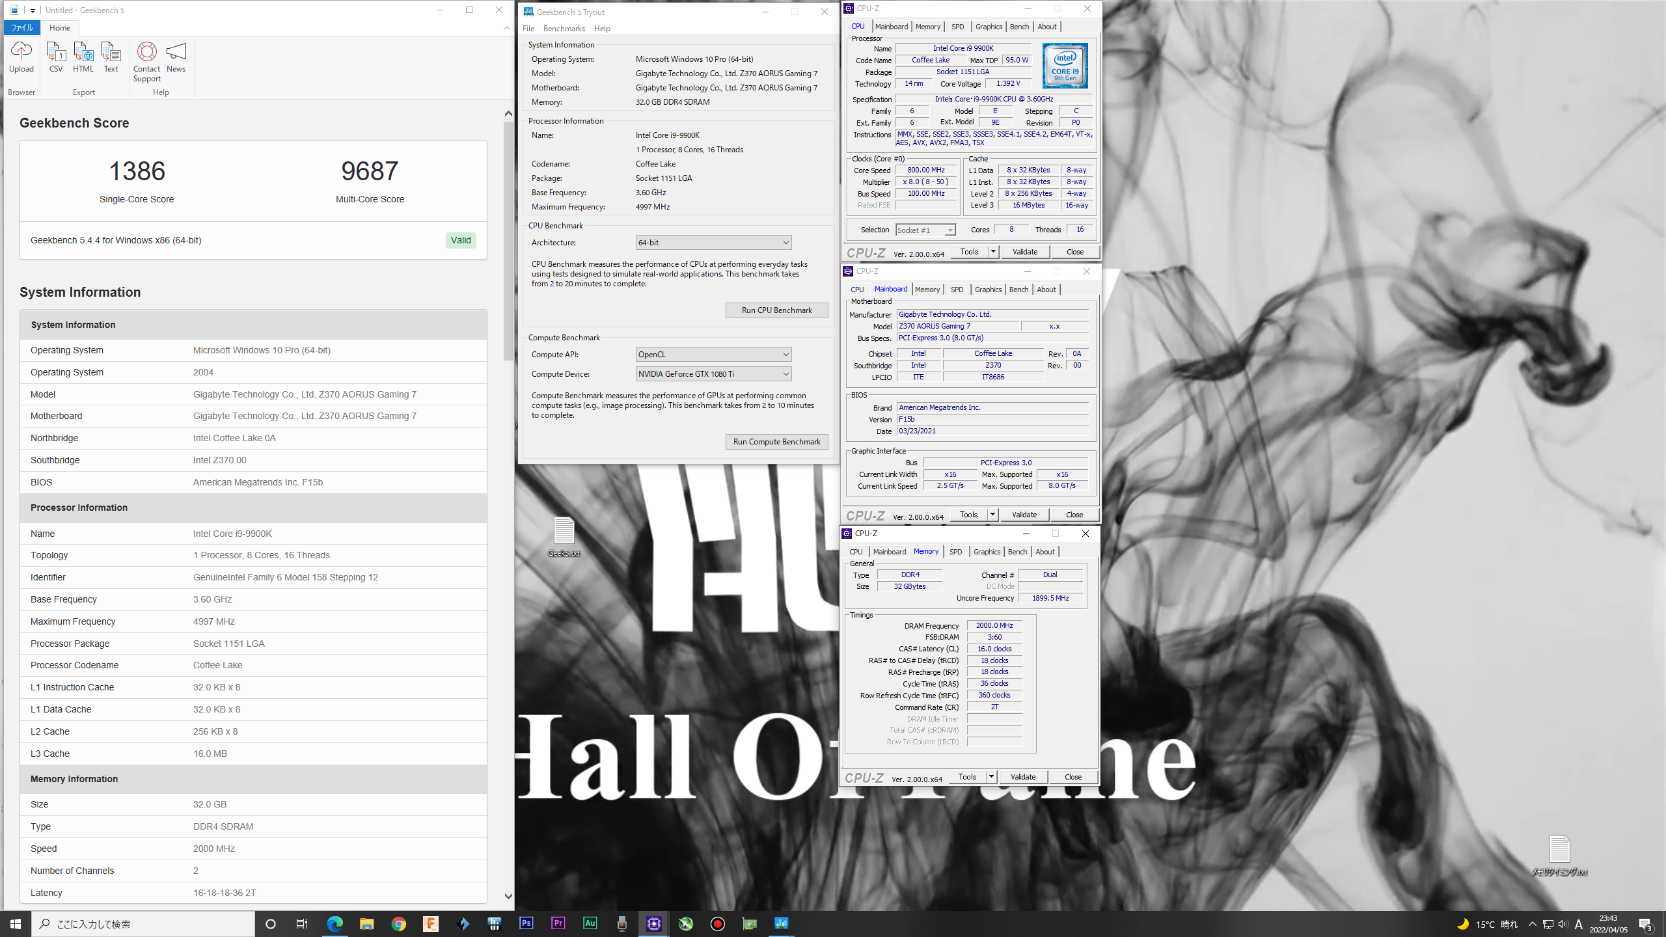Screen dimensions: 1666x937
Task: Open the News icon in Geekbench ribbon
Action: click(x=176, y=57)
